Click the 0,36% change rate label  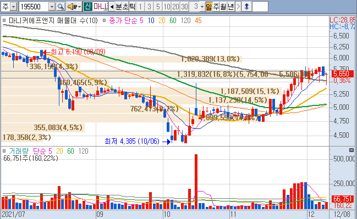pos(342,81)
